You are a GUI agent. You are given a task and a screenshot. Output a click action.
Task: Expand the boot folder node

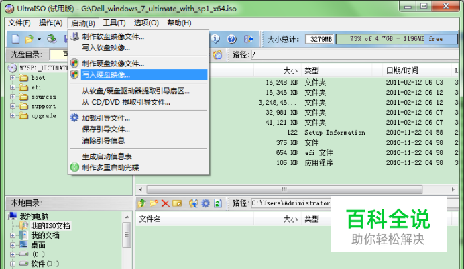13,78
